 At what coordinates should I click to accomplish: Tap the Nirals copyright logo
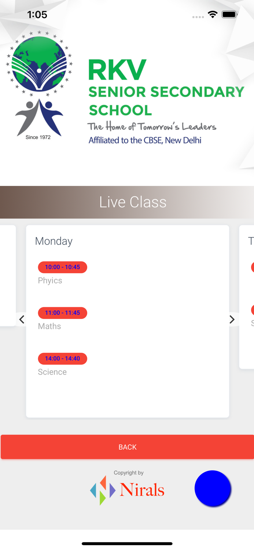pos(128,490)
